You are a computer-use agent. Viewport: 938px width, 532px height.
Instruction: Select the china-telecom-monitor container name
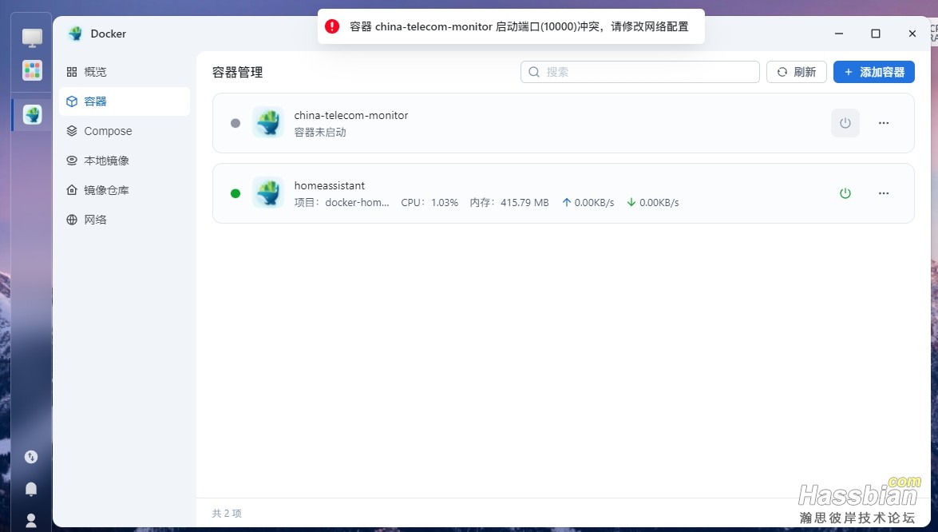[x=351, y=115]
